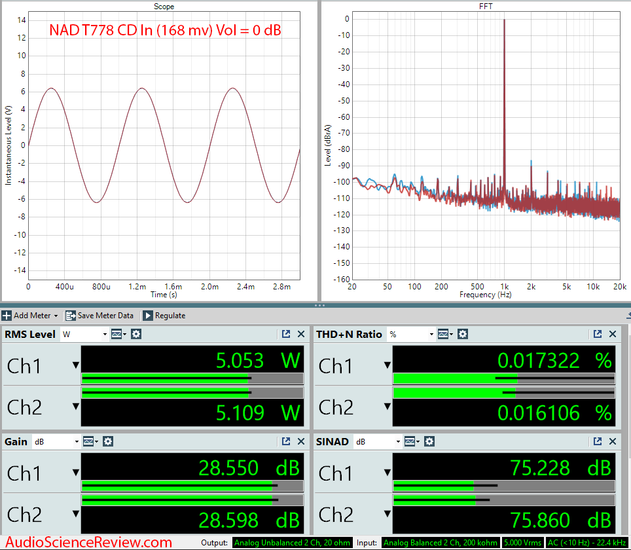Click THD+N Ch2 reading 0.016106 %
631x550 pixels.
(504, 412)
